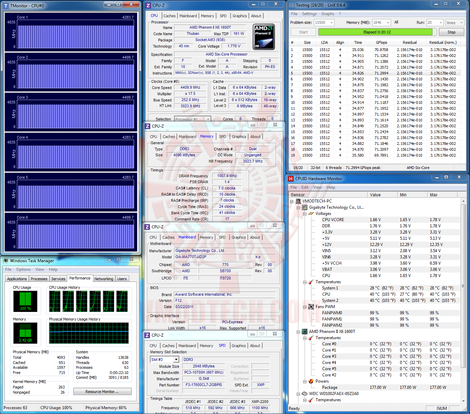Select the Package power row
470x414 pixels.
tap(375, 387)
